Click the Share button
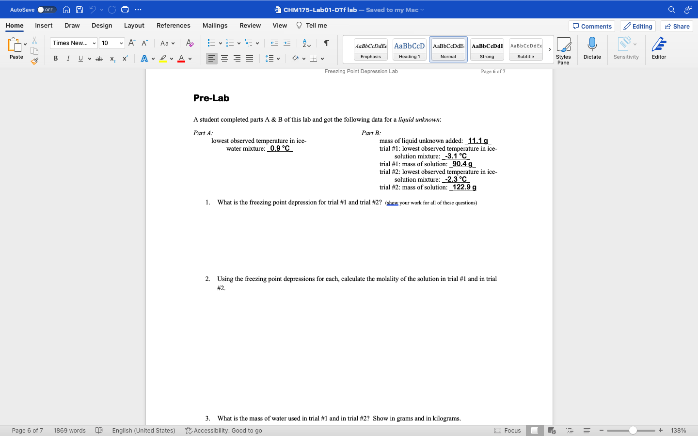This screenshot has height=436, width=698. point(677,26)
